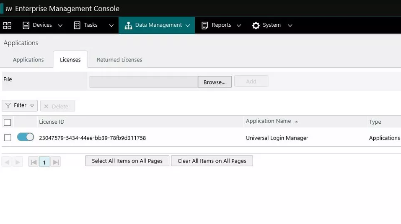
Task: Jump to the last page of results
Action: click(x=56, y=162)
